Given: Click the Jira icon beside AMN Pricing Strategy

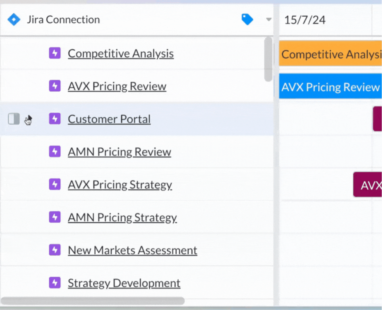Looking at the screenshot, I should coord(55,217).
